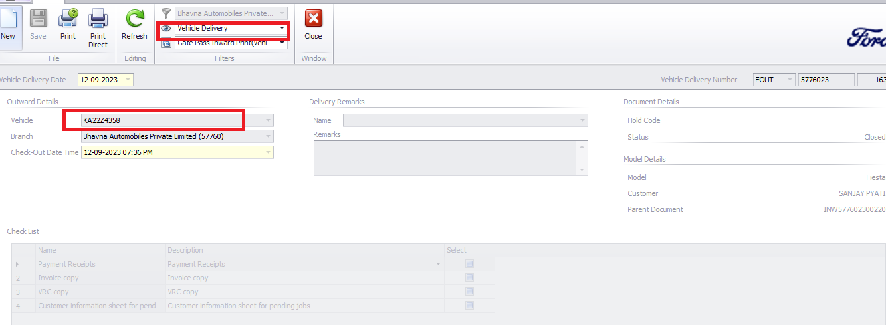
Task: Open Payment Receipts description cell dropdown
Action: click(438, 264)
